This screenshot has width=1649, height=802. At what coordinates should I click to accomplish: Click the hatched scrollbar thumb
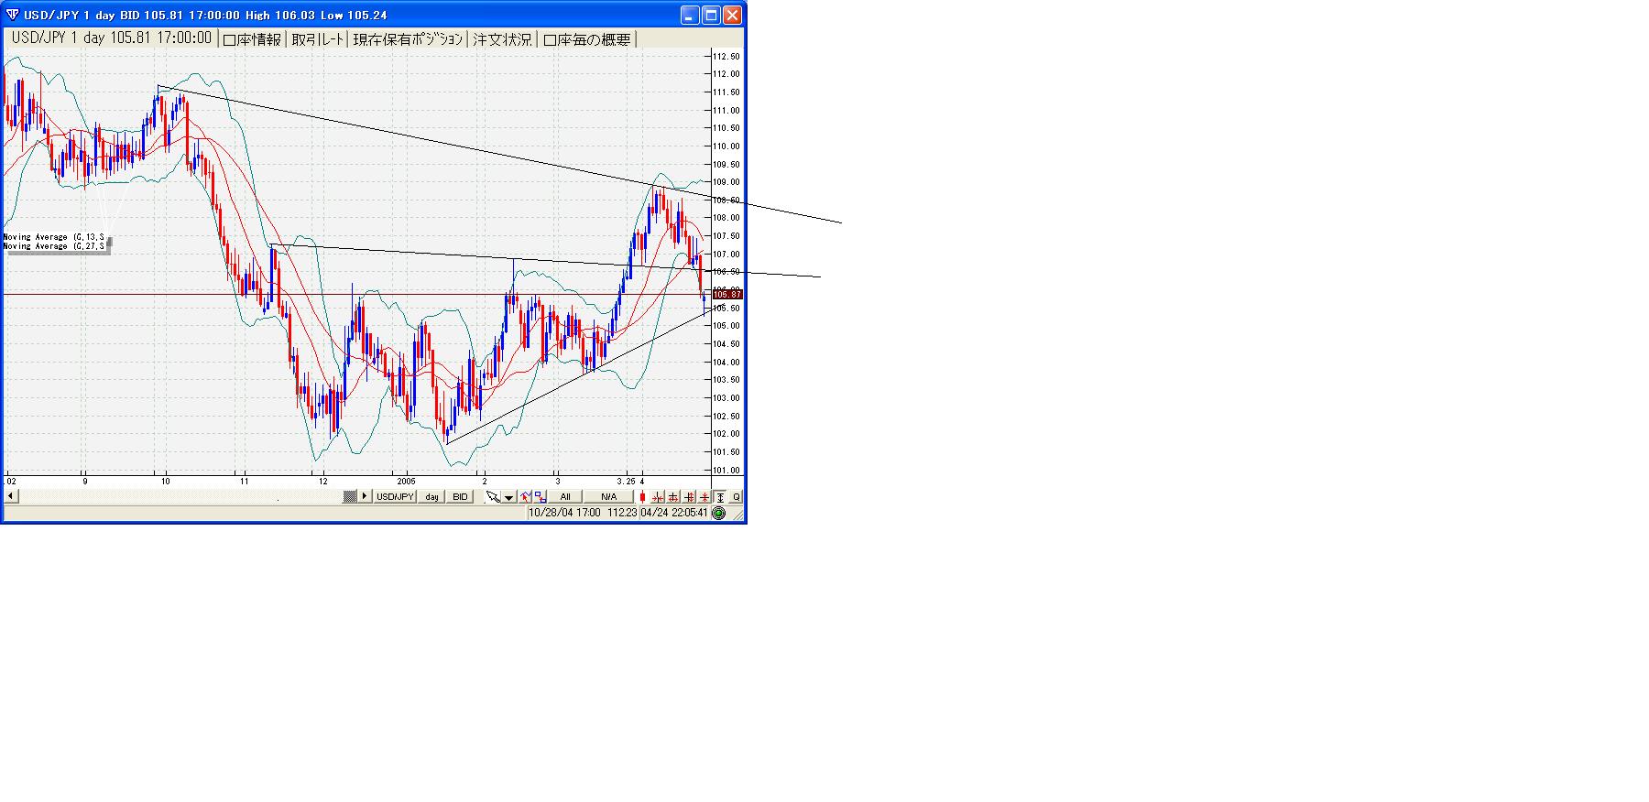point(350,496)
